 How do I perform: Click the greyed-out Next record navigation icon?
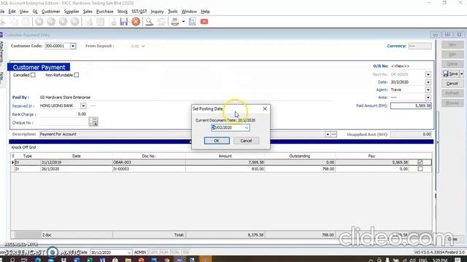(63, 22)
